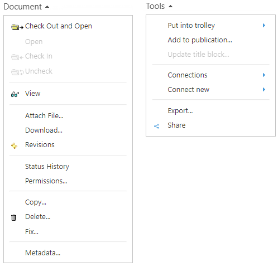
Task: Click the greyed Uncheck folder icon
Action: (x=17, y=72)
